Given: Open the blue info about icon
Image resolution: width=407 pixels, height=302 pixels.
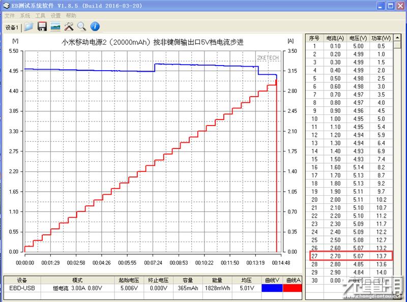Looking at the screenshot, I should click(95, 26).
